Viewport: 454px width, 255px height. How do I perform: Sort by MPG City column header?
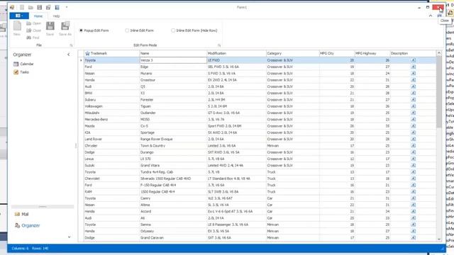(337, 54)
